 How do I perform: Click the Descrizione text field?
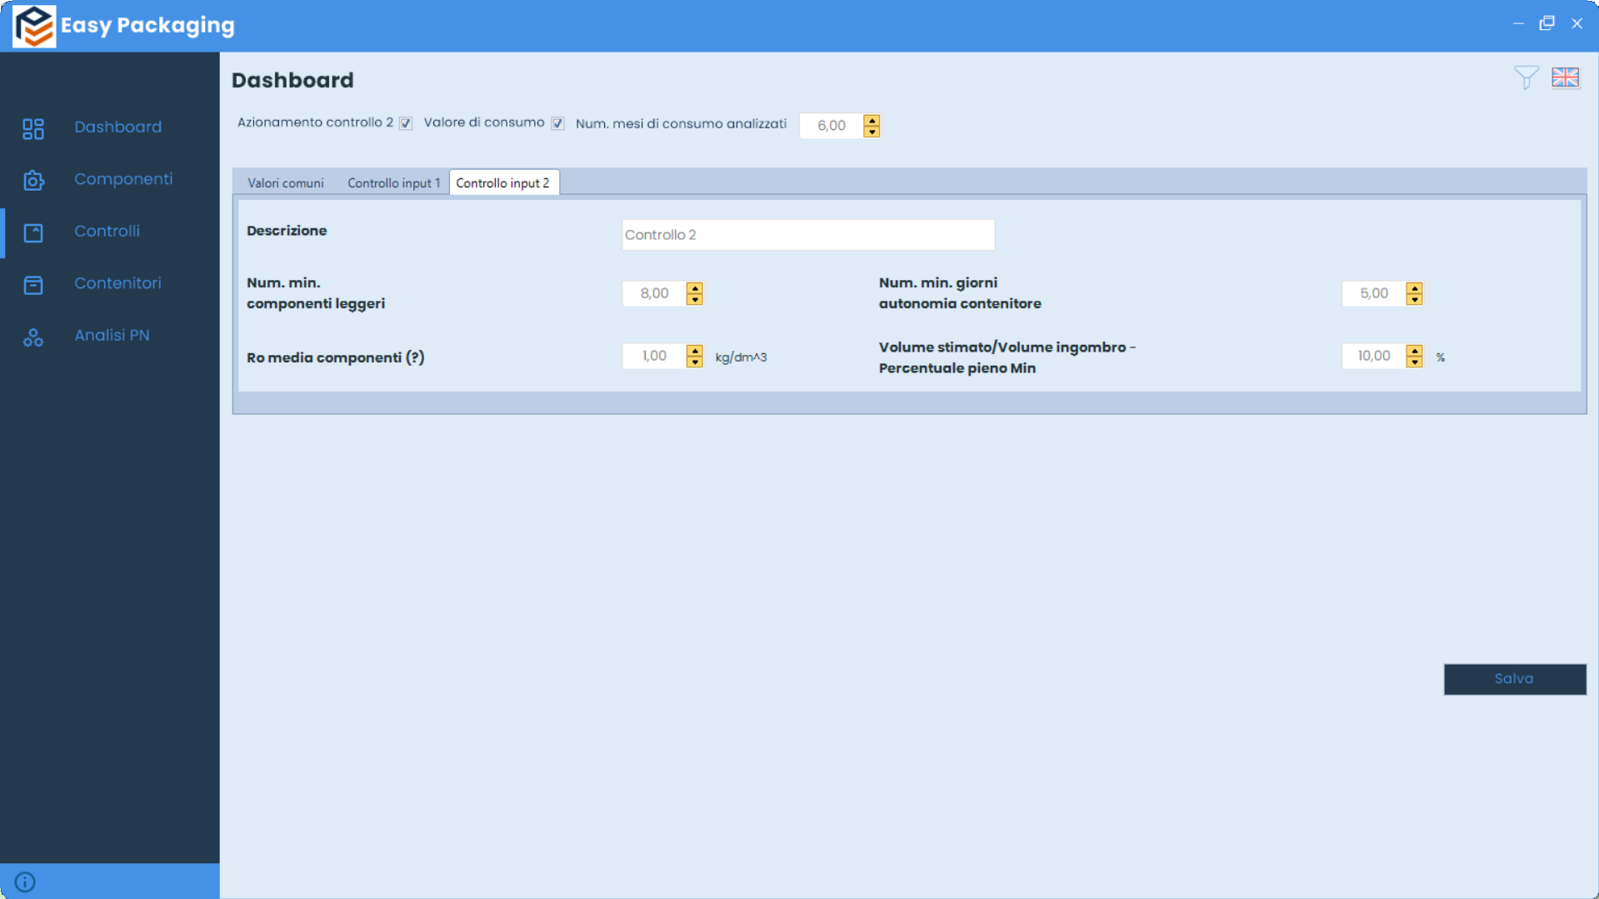click(x=807, y=235)
